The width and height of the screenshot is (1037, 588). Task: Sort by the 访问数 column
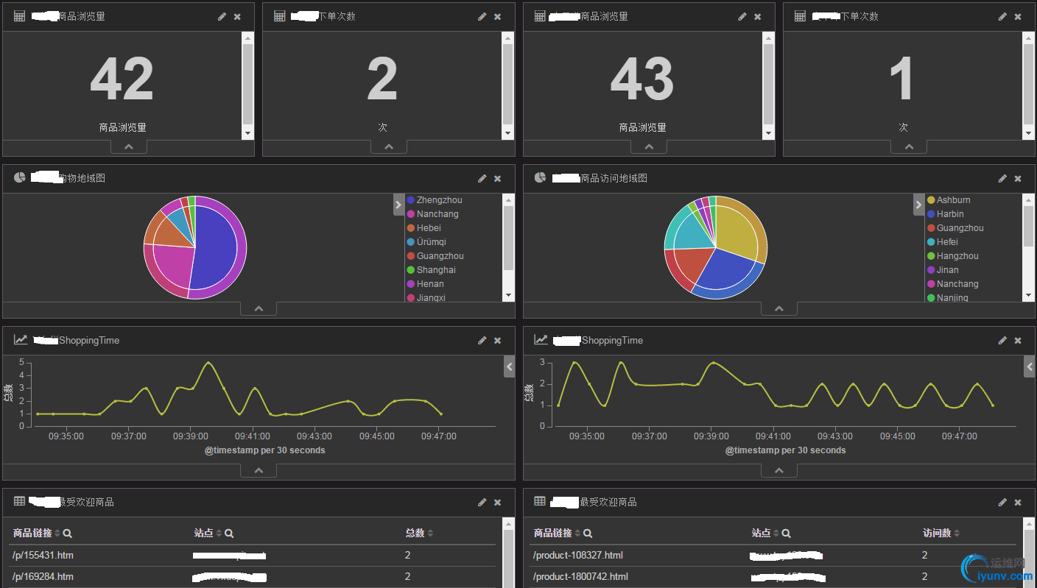tap(957, 534)
